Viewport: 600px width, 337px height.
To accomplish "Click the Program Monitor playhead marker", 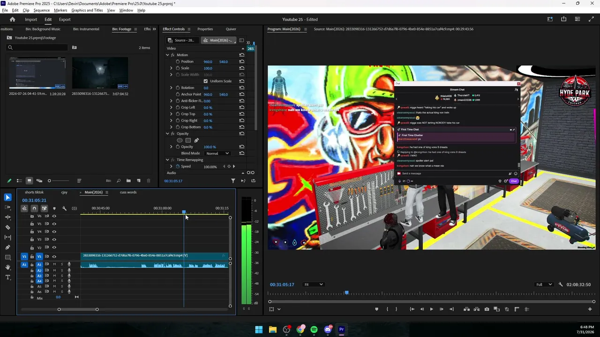I will (346, 293).
